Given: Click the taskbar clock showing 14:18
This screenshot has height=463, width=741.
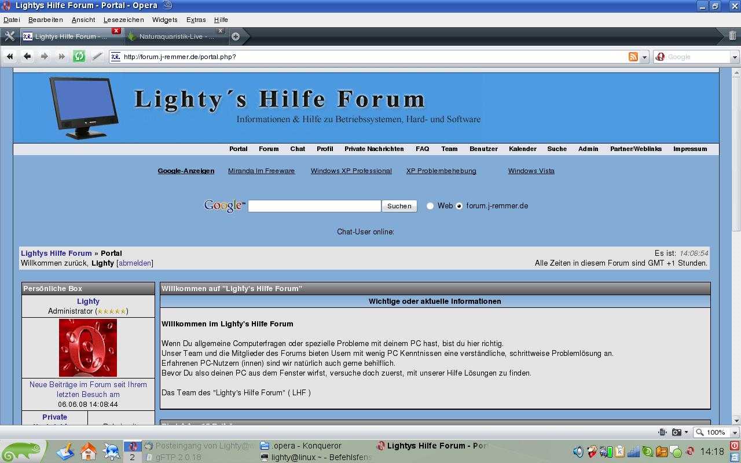Looking at the screenshot, I should [x=712, y=451].
